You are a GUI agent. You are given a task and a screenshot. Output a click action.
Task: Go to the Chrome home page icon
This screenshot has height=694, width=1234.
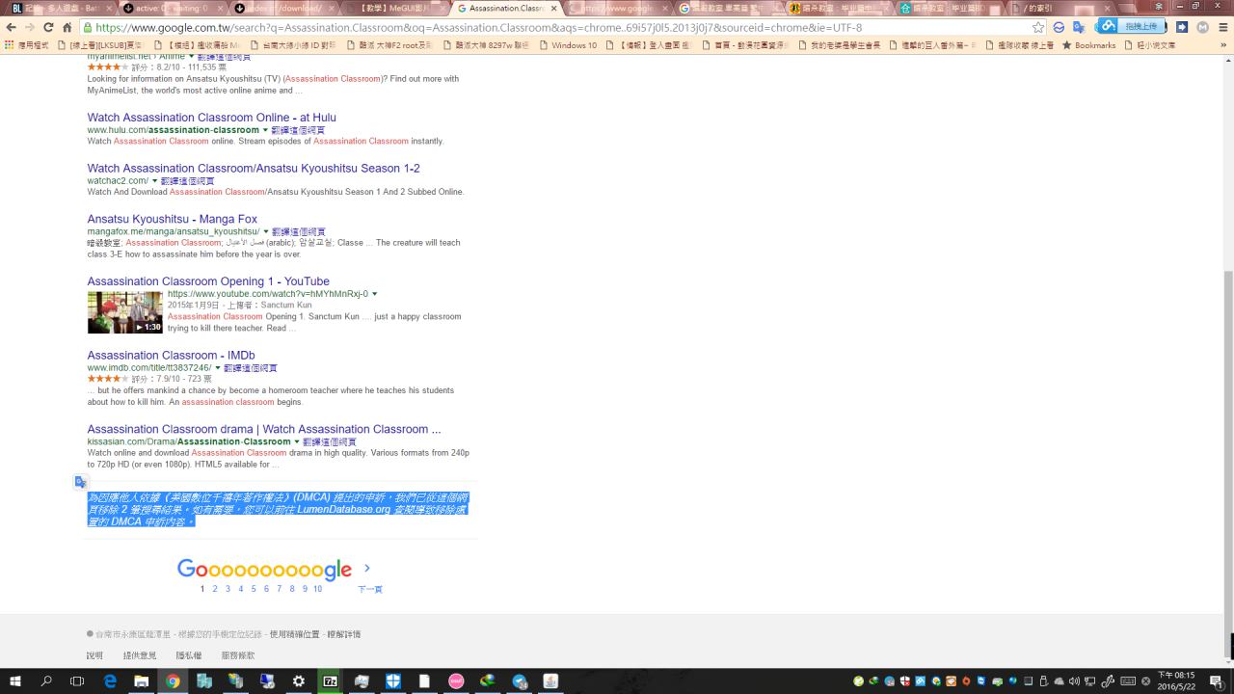[x=69, y=27]
